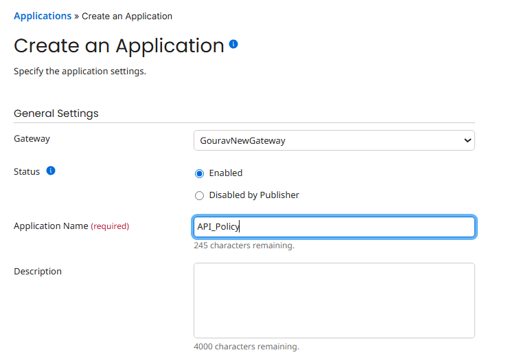Click the 4000 characters remaining hint

point(246,347)
